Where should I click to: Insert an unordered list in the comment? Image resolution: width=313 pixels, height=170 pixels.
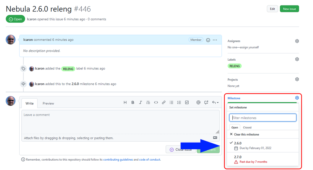(x=171, y=102)
